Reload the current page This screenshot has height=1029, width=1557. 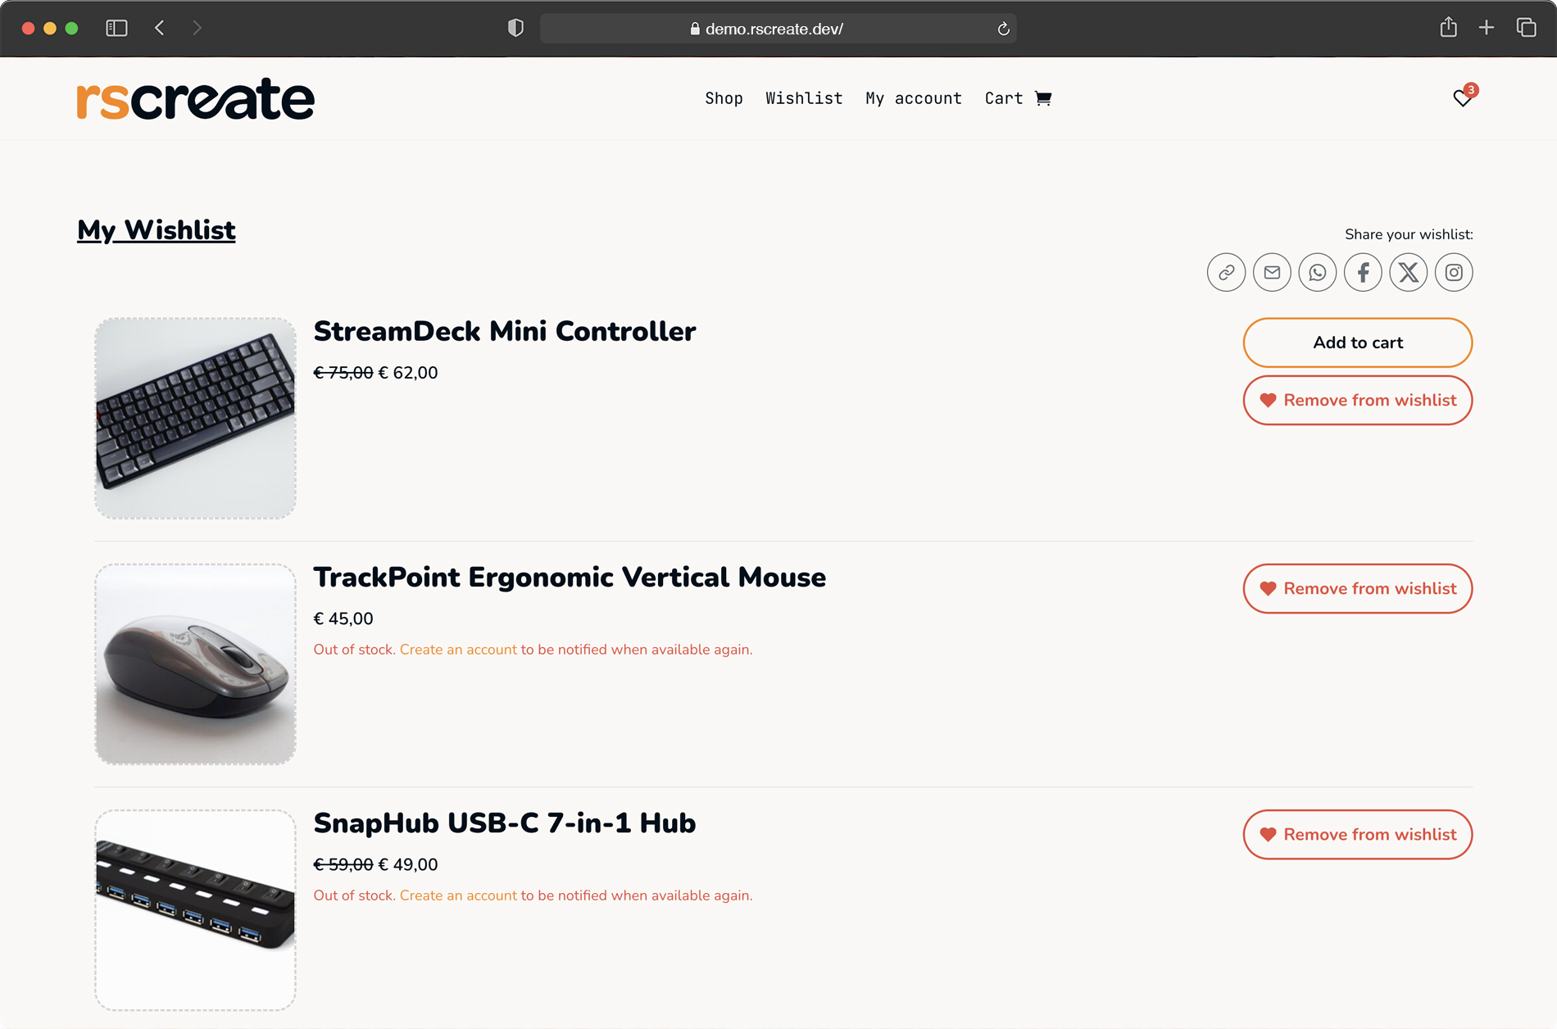(1003, 29)
